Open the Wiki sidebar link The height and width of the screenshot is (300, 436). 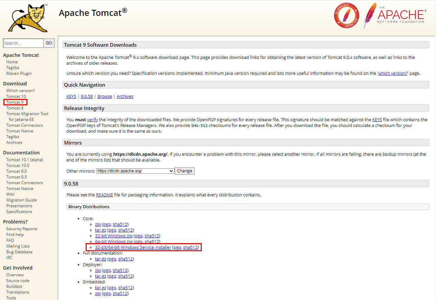(x=10, y=194)
